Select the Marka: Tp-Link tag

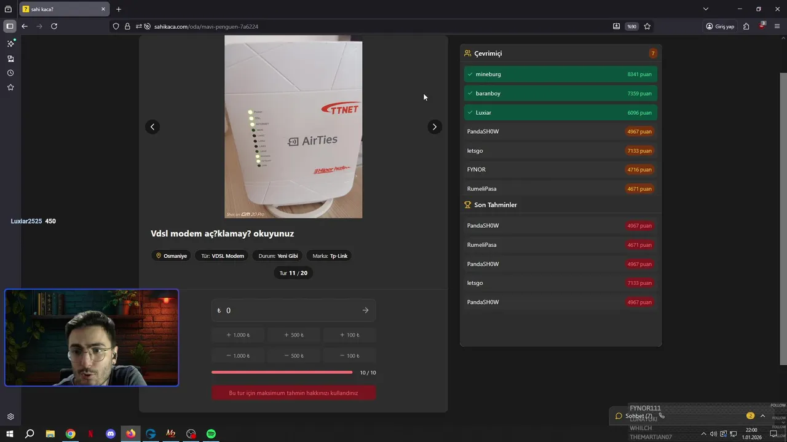pyautogui.click(x=330, y=256)
